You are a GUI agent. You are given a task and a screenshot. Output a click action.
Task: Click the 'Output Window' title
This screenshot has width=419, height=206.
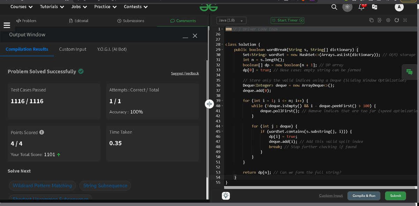click(x=27, y=35)
